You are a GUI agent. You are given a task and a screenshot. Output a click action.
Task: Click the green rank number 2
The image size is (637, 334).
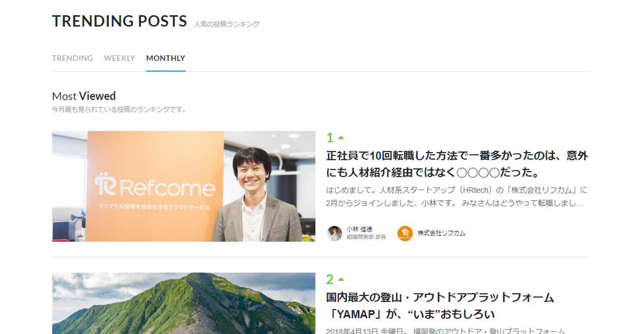tap(330, 279)
